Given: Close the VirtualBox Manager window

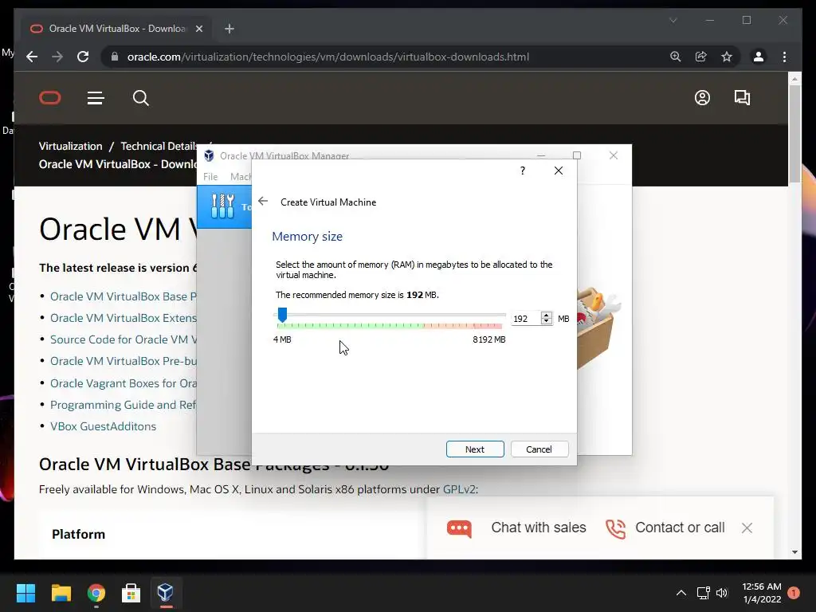Looking at the screenshot, I should pos(614,155).
